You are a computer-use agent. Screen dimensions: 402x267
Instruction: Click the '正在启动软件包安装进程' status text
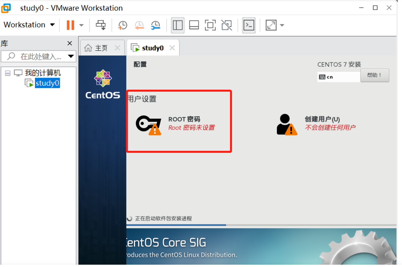click(x=163, y=219)
